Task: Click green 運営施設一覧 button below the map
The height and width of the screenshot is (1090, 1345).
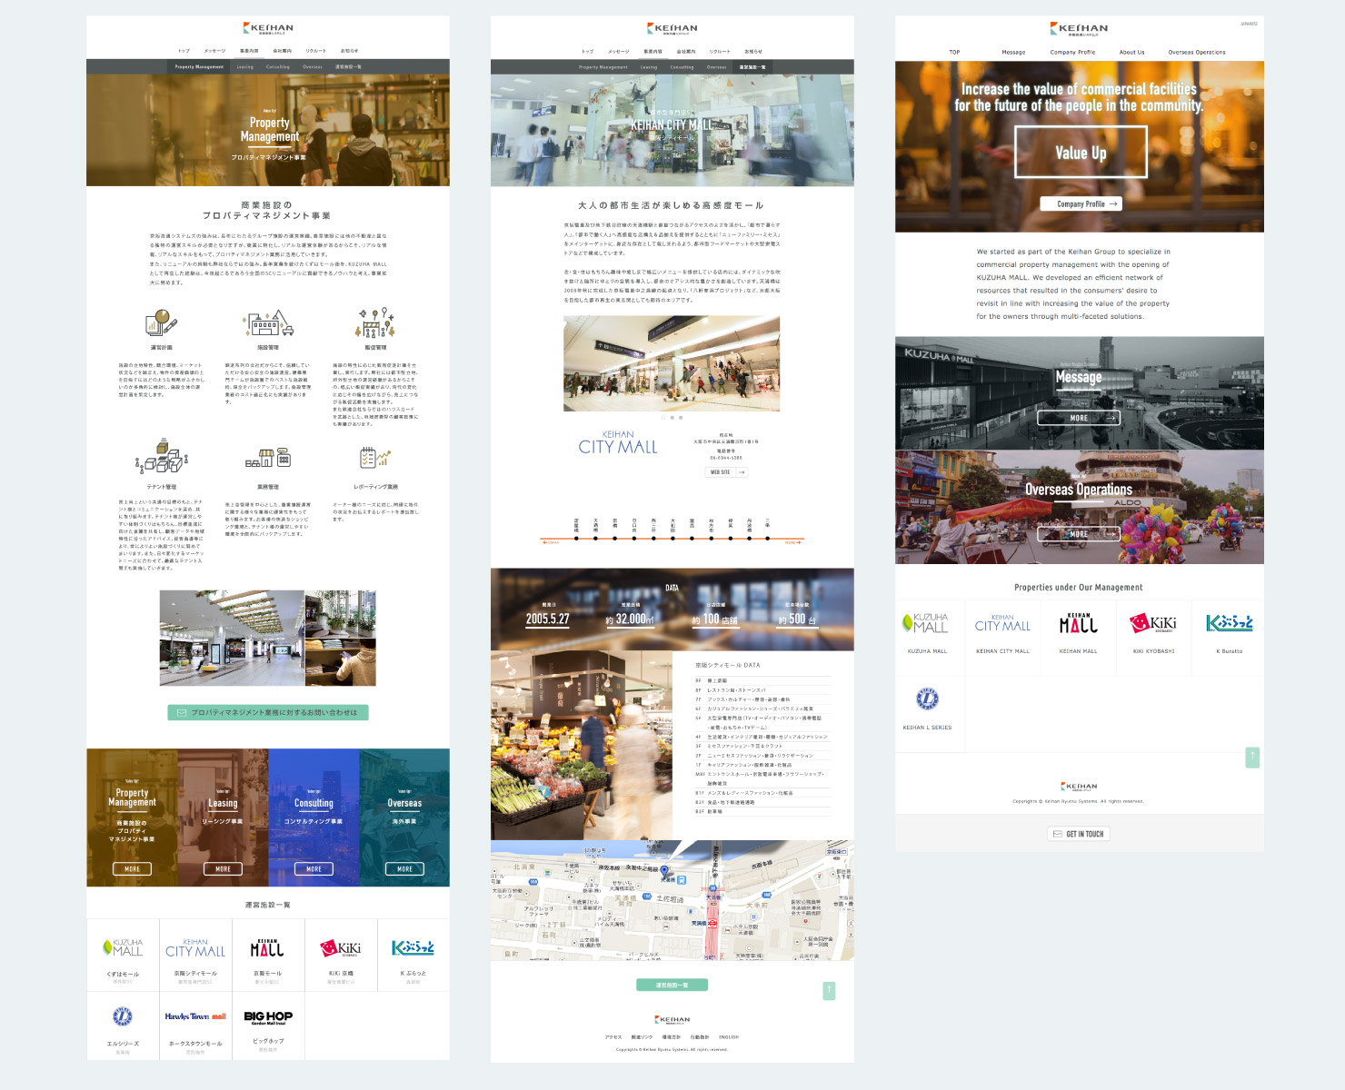Action: [x=672, y=985]
